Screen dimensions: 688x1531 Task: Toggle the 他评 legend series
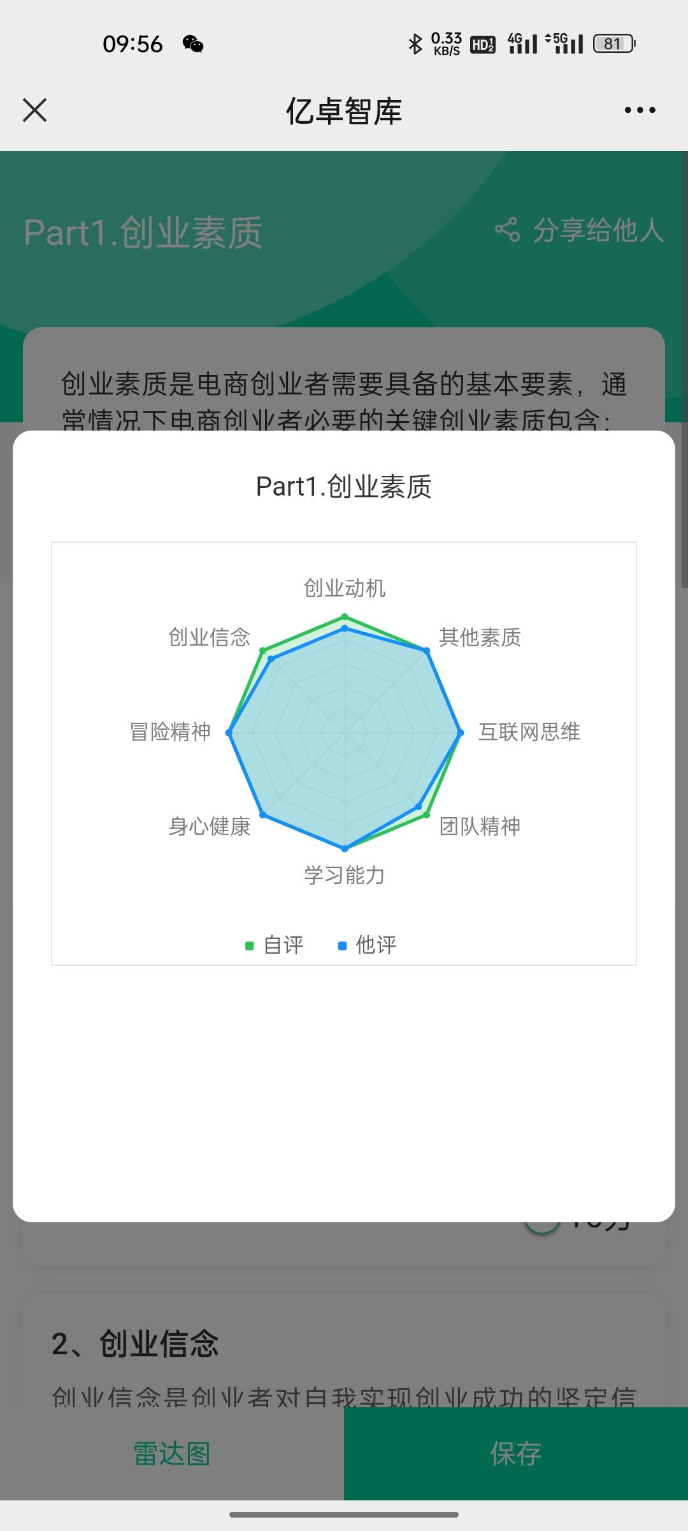(x=368, y=945)
